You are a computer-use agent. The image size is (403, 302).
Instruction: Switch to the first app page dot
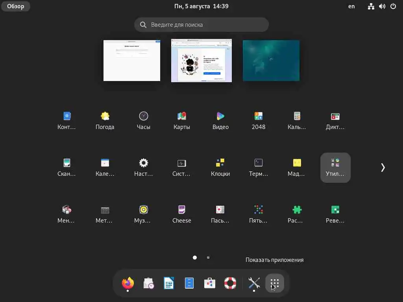tap(195, 257)
